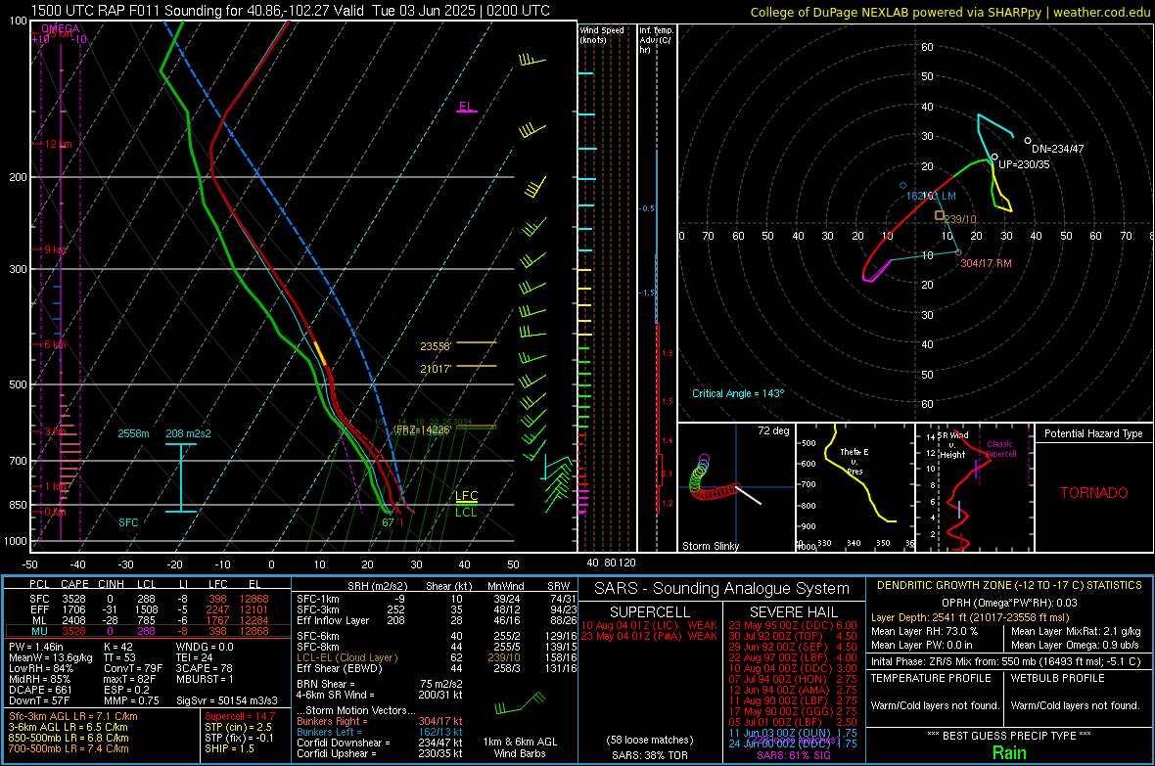
Task: Click the magenta 'EL' marker on the skew-T
Action: [466, 106]
